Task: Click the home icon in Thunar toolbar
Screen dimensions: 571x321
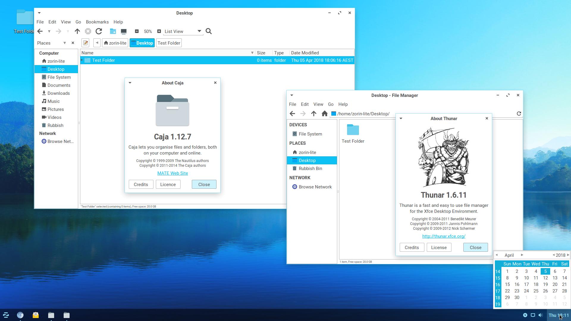Action: pos(324,114)
